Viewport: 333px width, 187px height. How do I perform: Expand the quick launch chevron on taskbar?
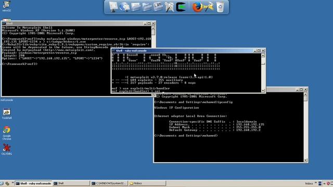coord(12,182)
